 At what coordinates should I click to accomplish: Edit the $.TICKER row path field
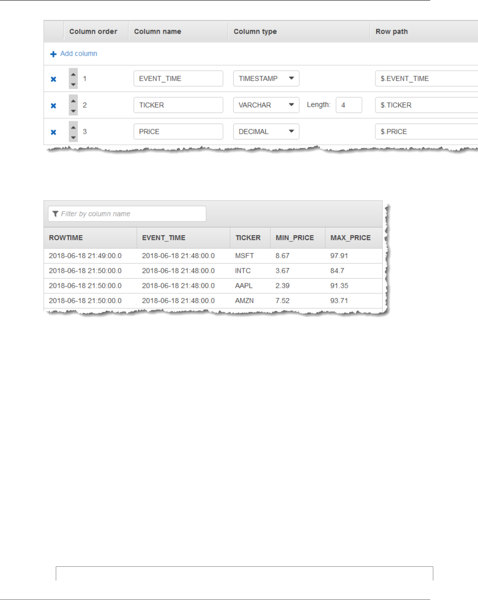(427, 105)
